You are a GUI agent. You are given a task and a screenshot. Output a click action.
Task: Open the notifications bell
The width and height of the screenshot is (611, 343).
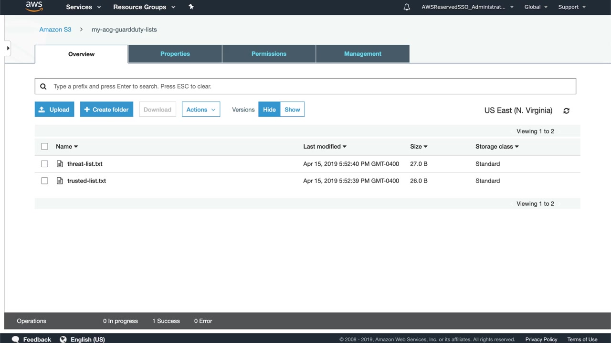tap(407, 7)
